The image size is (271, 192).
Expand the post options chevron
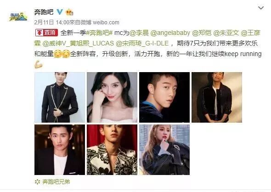pos(261,8)
